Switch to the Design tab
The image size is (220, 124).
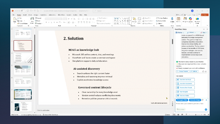pos(36,15)
